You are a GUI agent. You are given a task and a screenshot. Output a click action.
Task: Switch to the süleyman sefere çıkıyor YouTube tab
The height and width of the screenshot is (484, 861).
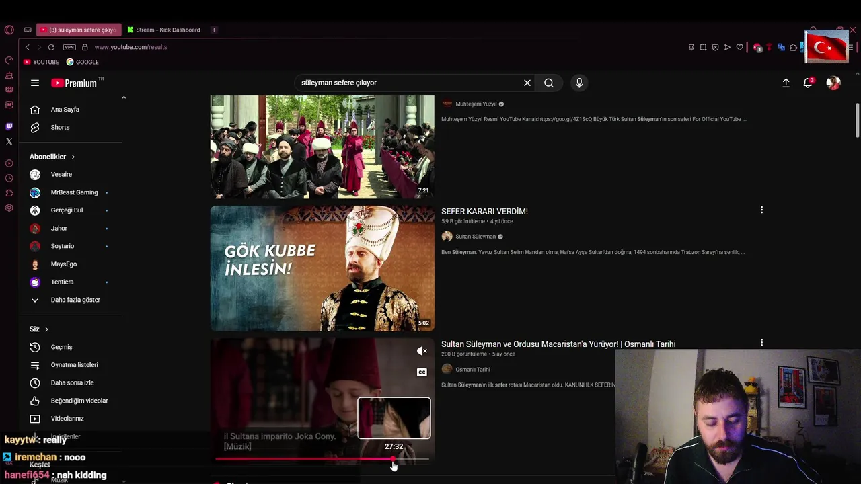[x=79, y=30]
